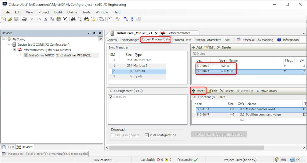
Task: Click the Login/connect to device toolbar icon
Action: tap(125, 19)
